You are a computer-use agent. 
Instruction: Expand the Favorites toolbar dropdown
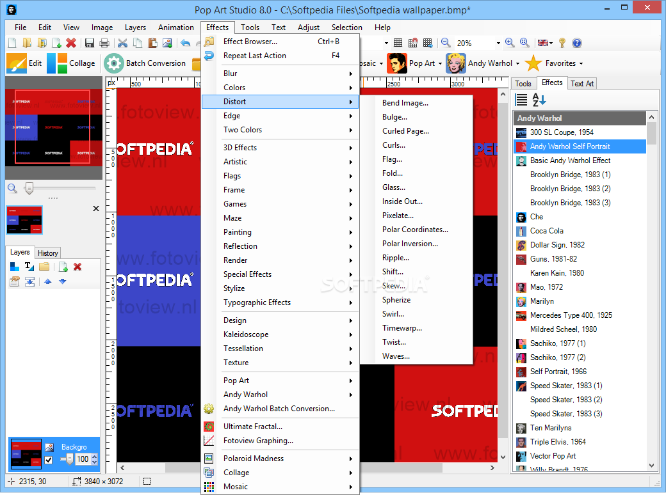[581, 63]
